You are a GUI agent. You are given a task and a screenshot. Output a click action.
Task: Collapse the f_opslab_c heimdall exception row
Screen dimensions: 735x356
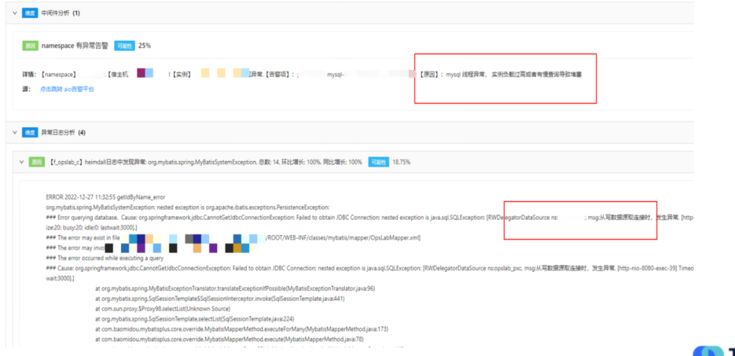tap(21, 162)
